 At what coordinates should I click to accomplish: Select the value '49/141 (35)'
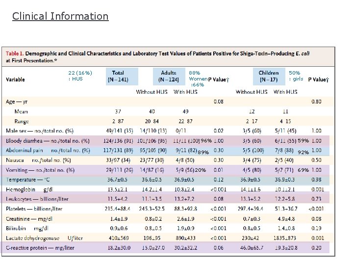point(119,131)
